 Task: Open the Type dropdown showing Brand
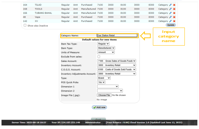pos(104,78)
